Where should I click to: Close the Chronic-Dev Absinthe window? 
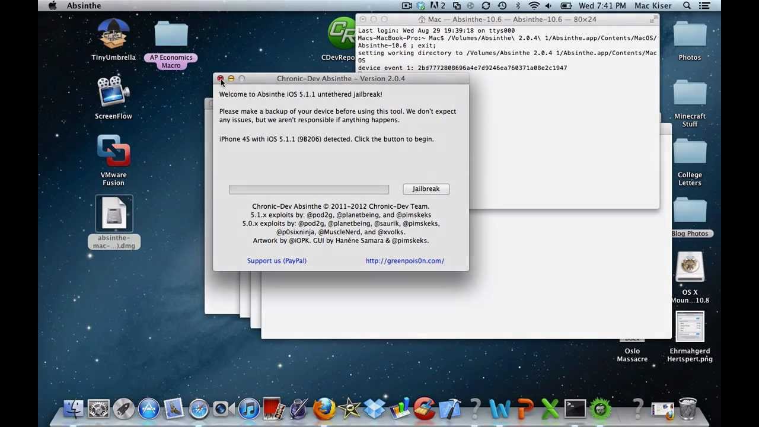click(220, 78)
